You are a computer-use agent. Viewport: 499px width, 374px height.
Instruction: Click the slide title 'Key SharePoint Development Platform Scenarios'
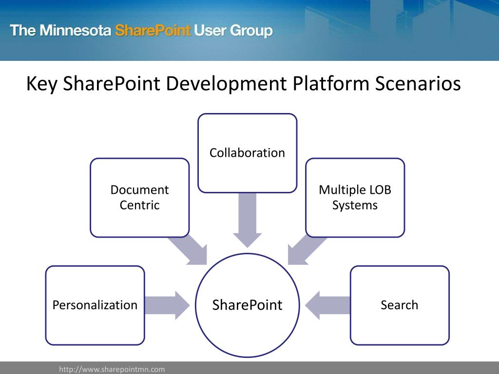coord(244,84)
